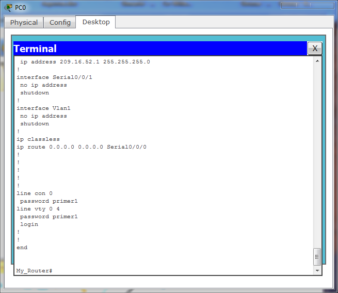The height and width of the screenshot is (293, 338).
Task: Click the 'ip classless' line
Action: click(x=38, y=139)
